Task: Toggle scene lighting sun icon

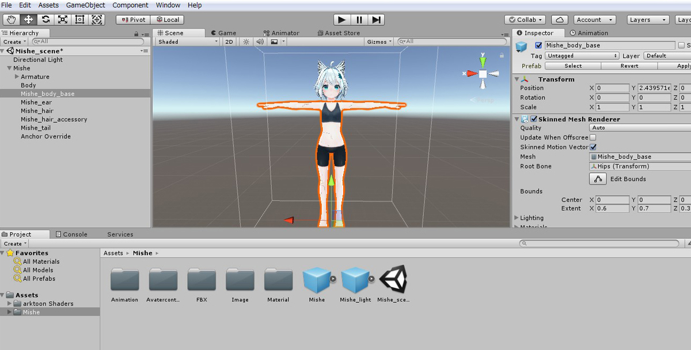Action: click(246, 41)
